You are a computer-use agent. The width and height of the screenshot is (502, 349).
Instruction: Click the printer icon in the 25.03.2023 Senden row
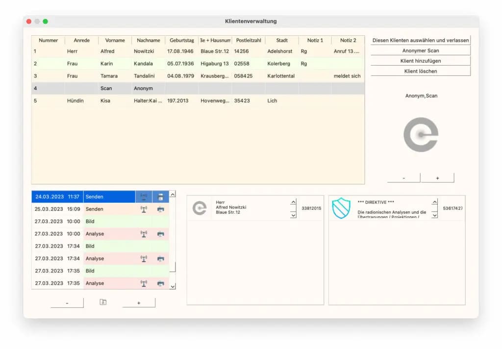[160, 209]
